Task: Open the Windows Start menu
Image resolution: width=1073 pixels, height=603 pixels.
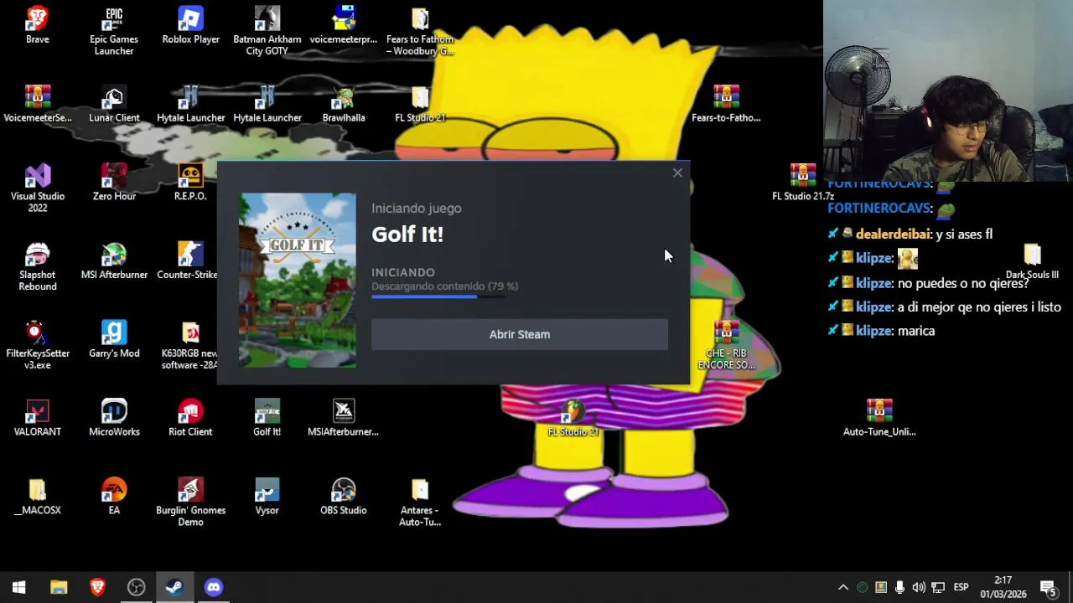Action: (19, 587)
